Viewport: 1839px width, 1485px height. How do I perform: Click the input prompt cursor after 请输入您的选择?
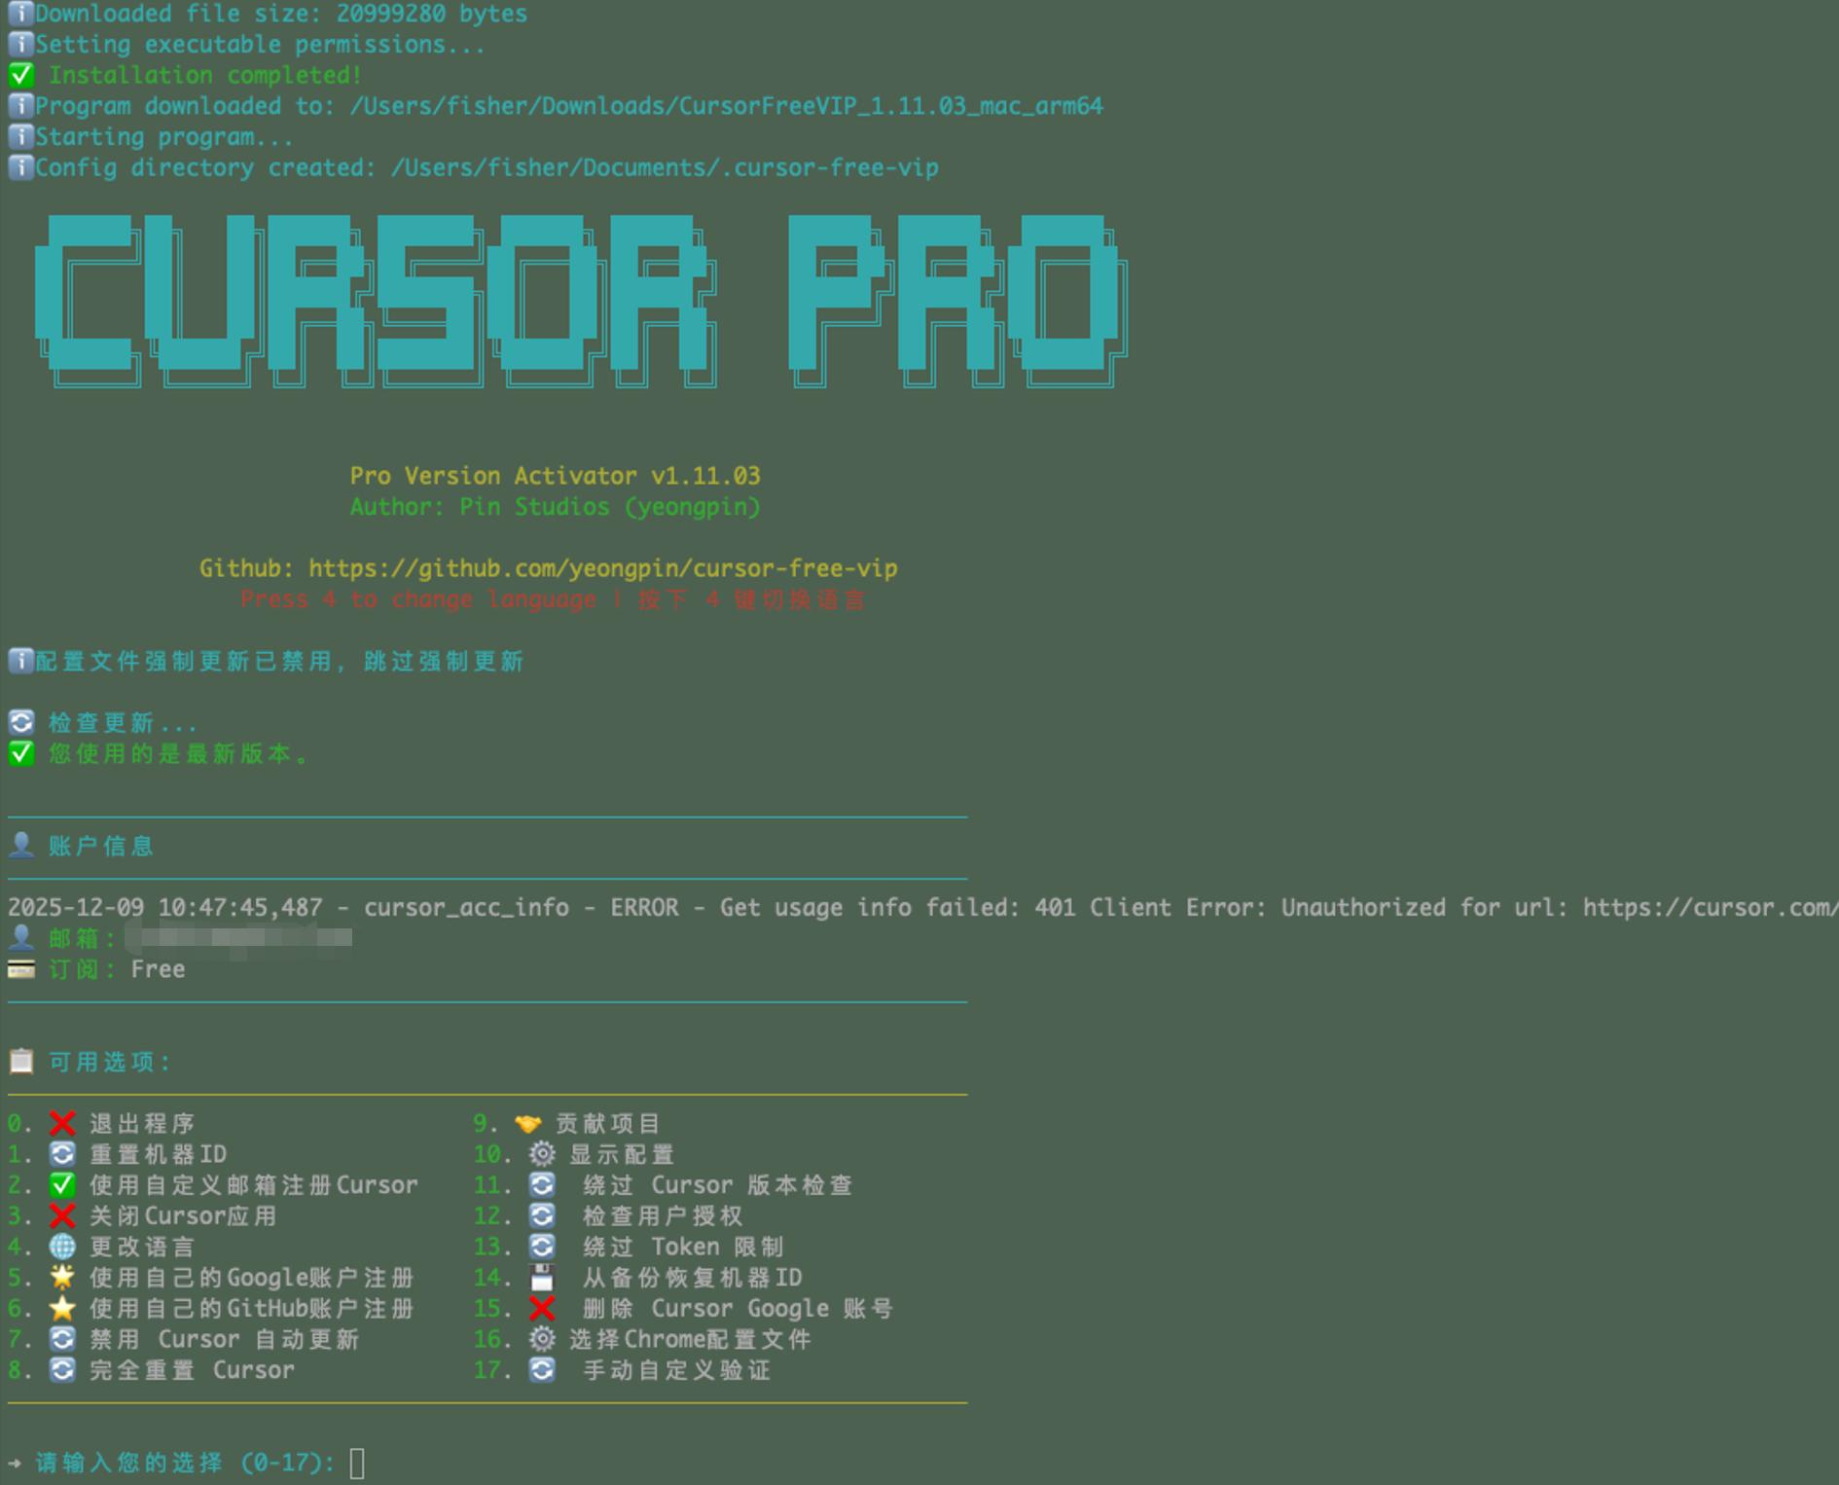pos(357,1463)
